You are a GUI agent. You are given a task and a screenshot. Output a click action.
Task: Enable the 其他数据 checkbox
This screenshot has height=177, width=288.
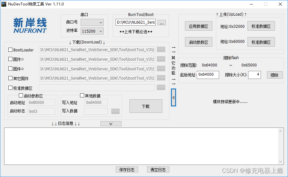[x=82, y=96]
